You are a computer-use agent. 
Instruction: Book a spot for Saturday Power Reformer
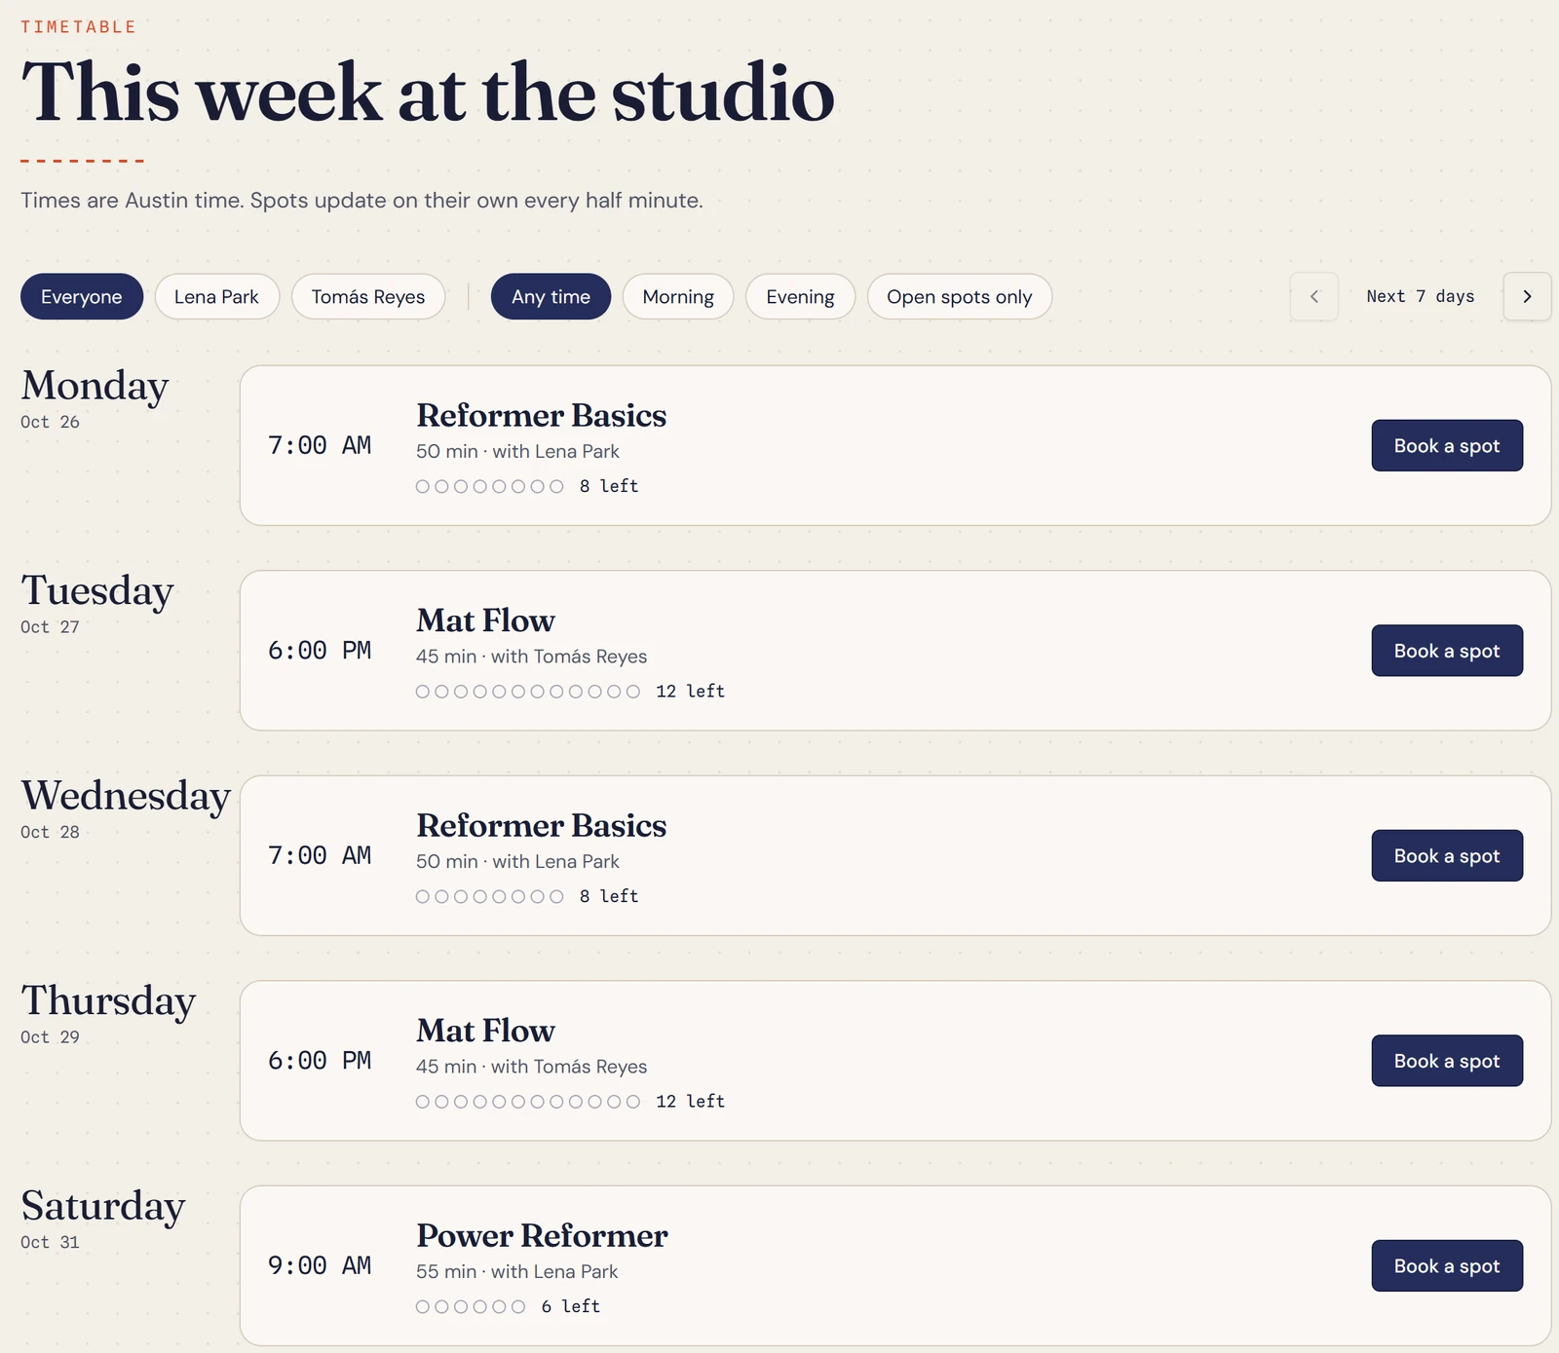(1447, 1265)
